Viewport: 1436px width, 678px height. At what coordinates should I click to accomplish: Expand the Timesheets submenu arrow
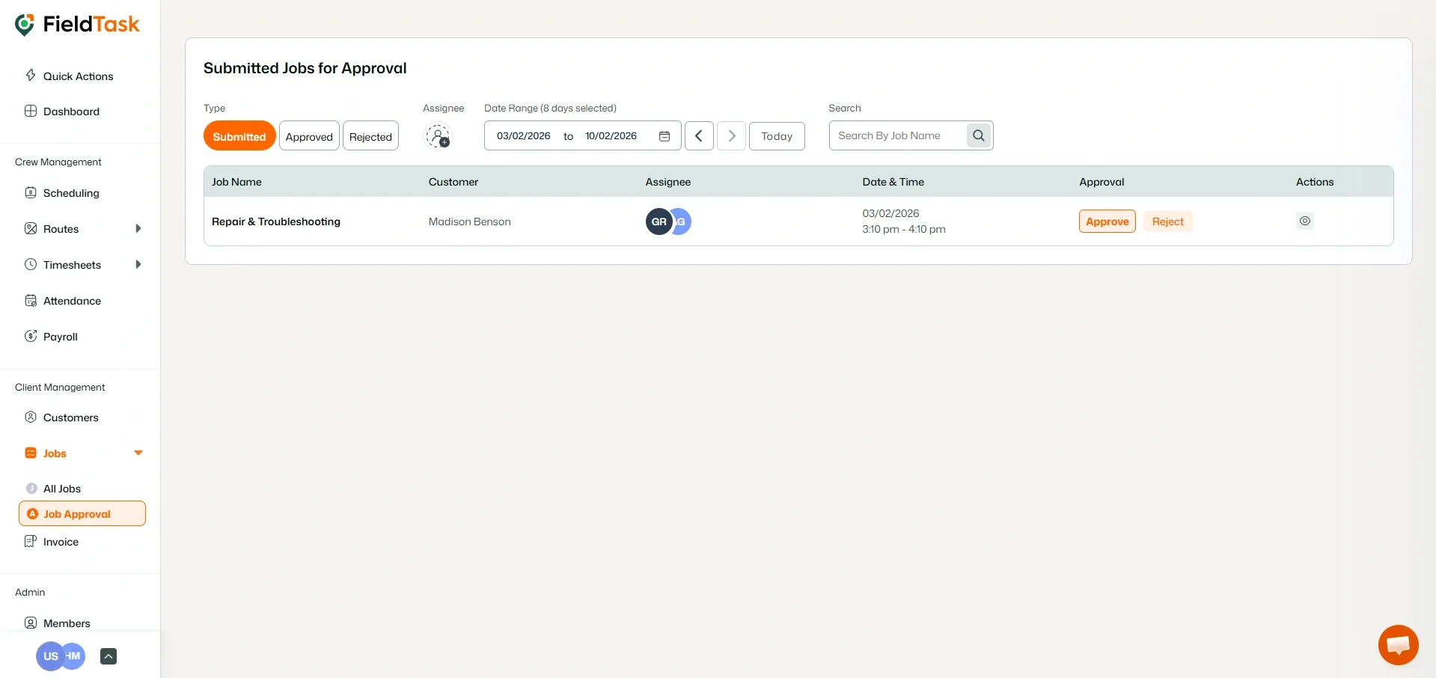coord(138,265)
